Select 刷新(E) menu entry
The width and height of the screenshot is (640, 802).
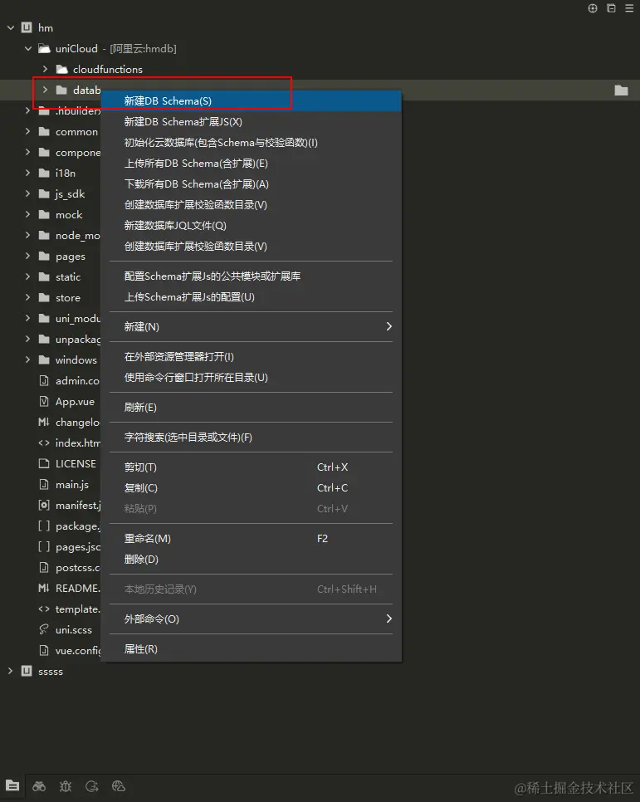pos(251,407)
